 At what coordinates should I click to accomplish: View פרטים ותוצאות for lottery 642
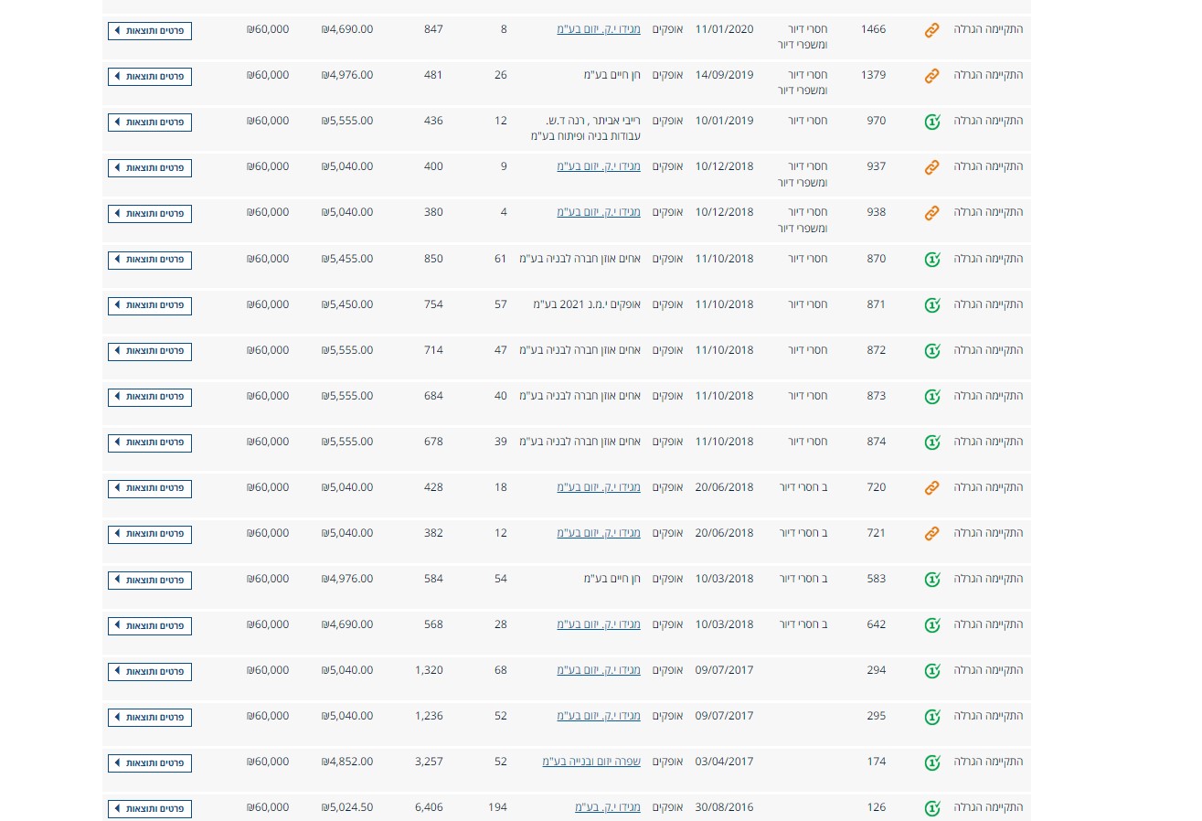[150, 625]
